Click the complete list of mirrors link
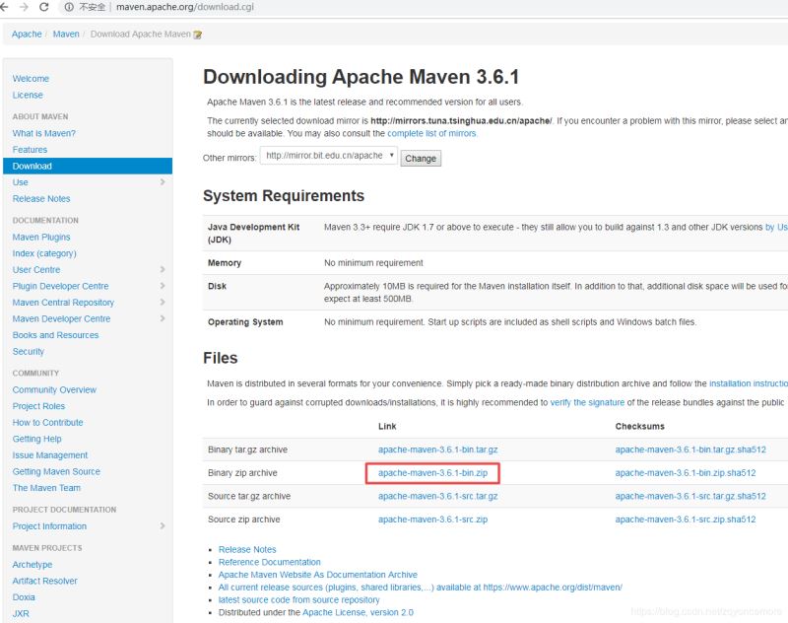This screenshot has width=788, height=623. click(x=431, y=133)
